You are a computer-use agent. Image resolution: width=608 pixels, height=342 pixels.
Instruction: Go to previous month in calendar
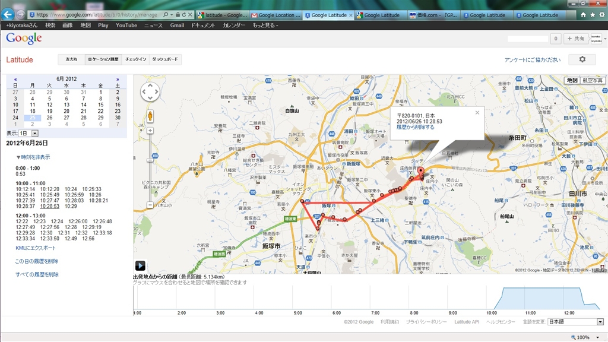coord(15,79)
